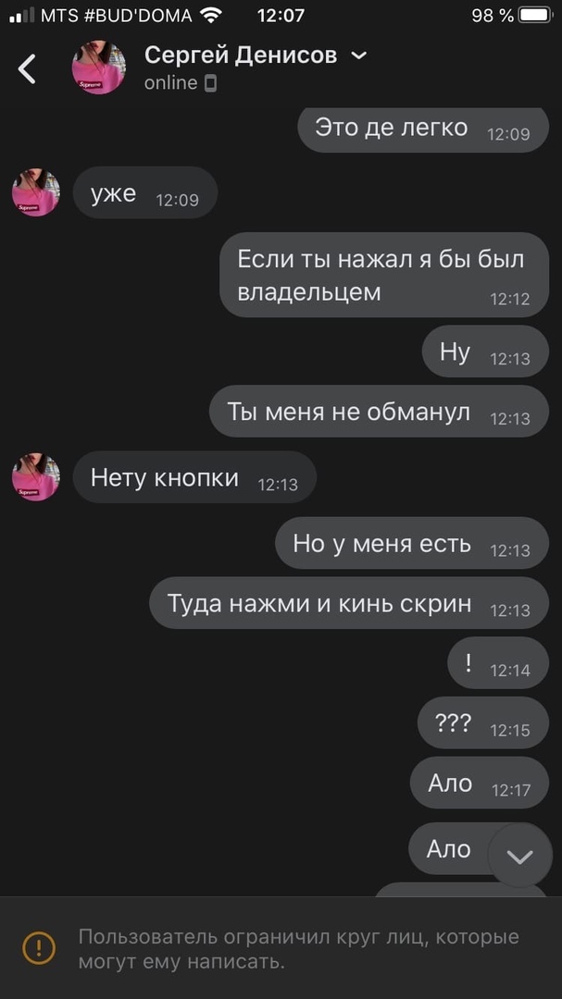This screenshot has width=562, height=999.
Task: Tap the battery icon in the status bar
Action: pyautogui.click(x=535, y=16)
